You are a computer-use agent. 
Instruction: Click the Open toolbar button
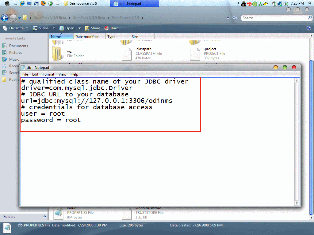tap(67, 28)
